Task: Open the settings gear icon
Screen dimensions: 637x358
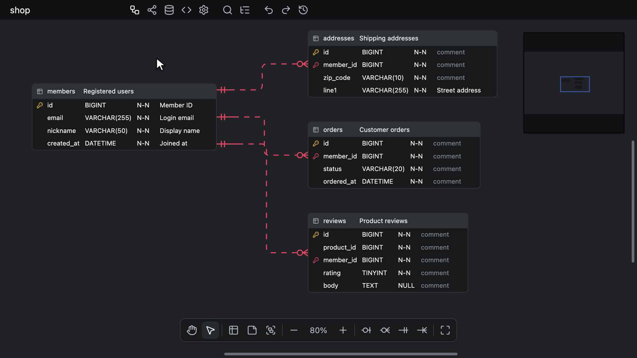Action: click(204, 10)
